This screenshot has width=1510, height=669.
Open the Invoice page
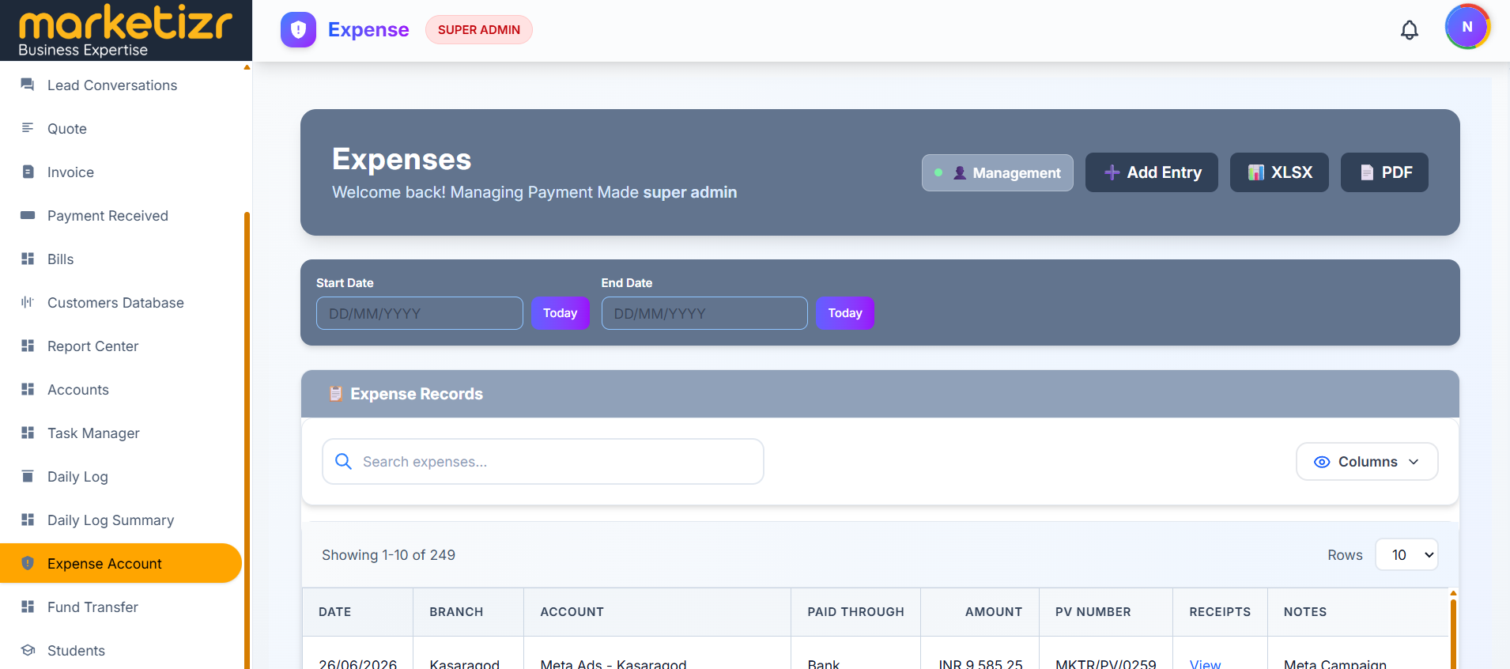coord(70,172)
